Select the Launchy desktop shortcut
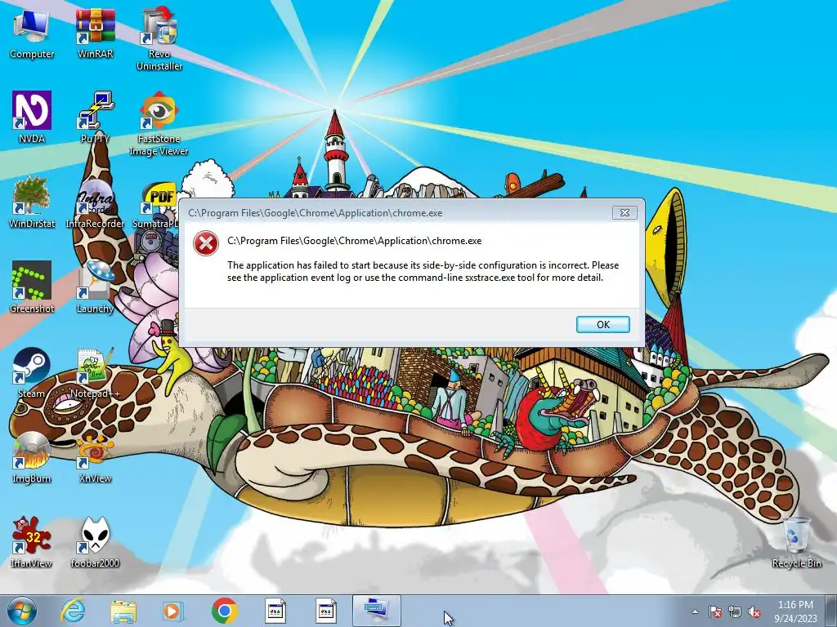This screenshot has height=627, width=837. point(95,287)
